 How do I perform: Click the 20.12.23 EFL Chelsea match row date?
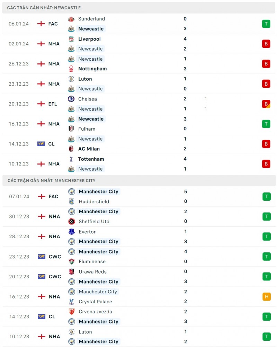pyautogui.click(x=19, y=104)
